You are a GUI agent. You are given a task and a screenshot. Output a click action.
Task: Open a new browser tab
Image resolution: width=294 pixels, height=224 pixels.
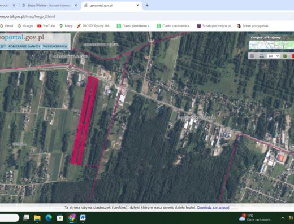pyautogui.click(x=147, y=5)
